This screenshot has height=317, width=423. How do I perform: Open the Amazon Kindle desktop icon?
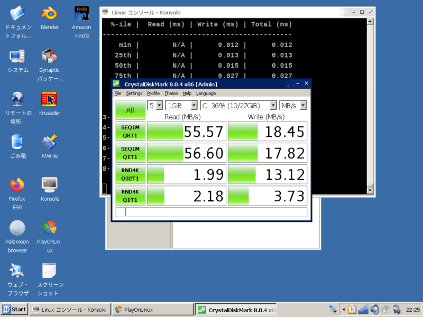pos(81,14)
